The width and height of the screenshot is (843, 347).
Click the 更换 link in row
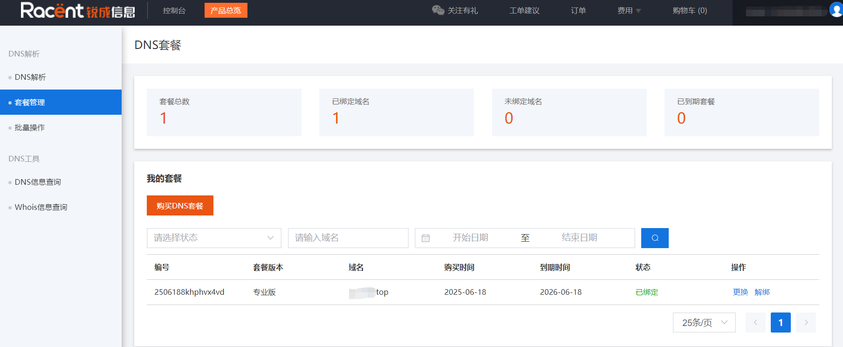pos(740,292)
